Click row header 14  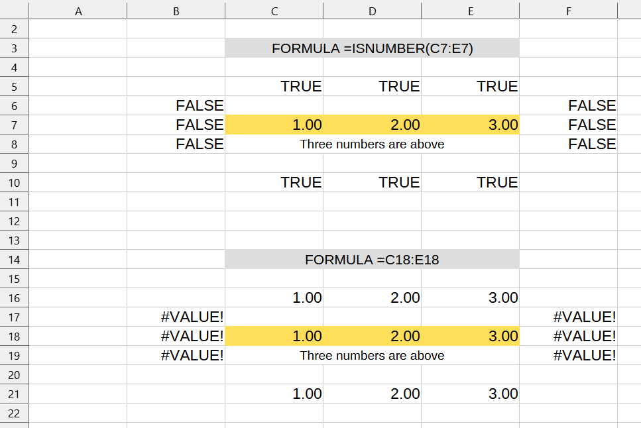pos(14,259)
